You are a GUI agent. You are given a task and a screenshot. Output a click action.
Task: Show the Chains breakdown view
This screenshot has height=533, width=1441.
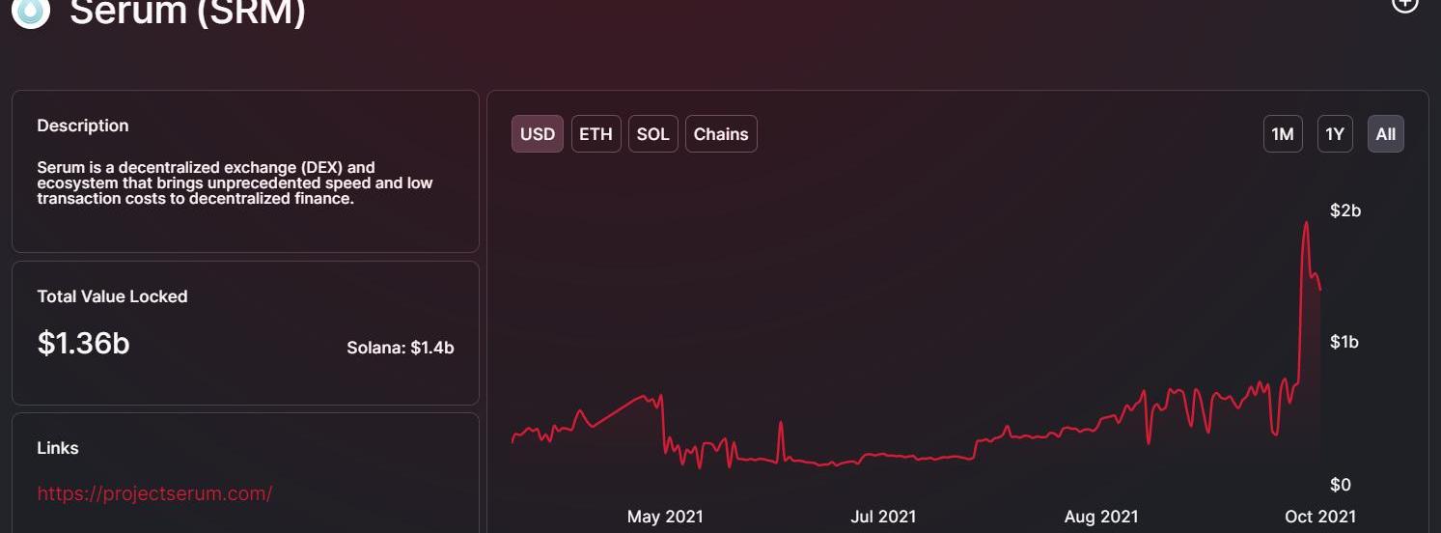721,134
